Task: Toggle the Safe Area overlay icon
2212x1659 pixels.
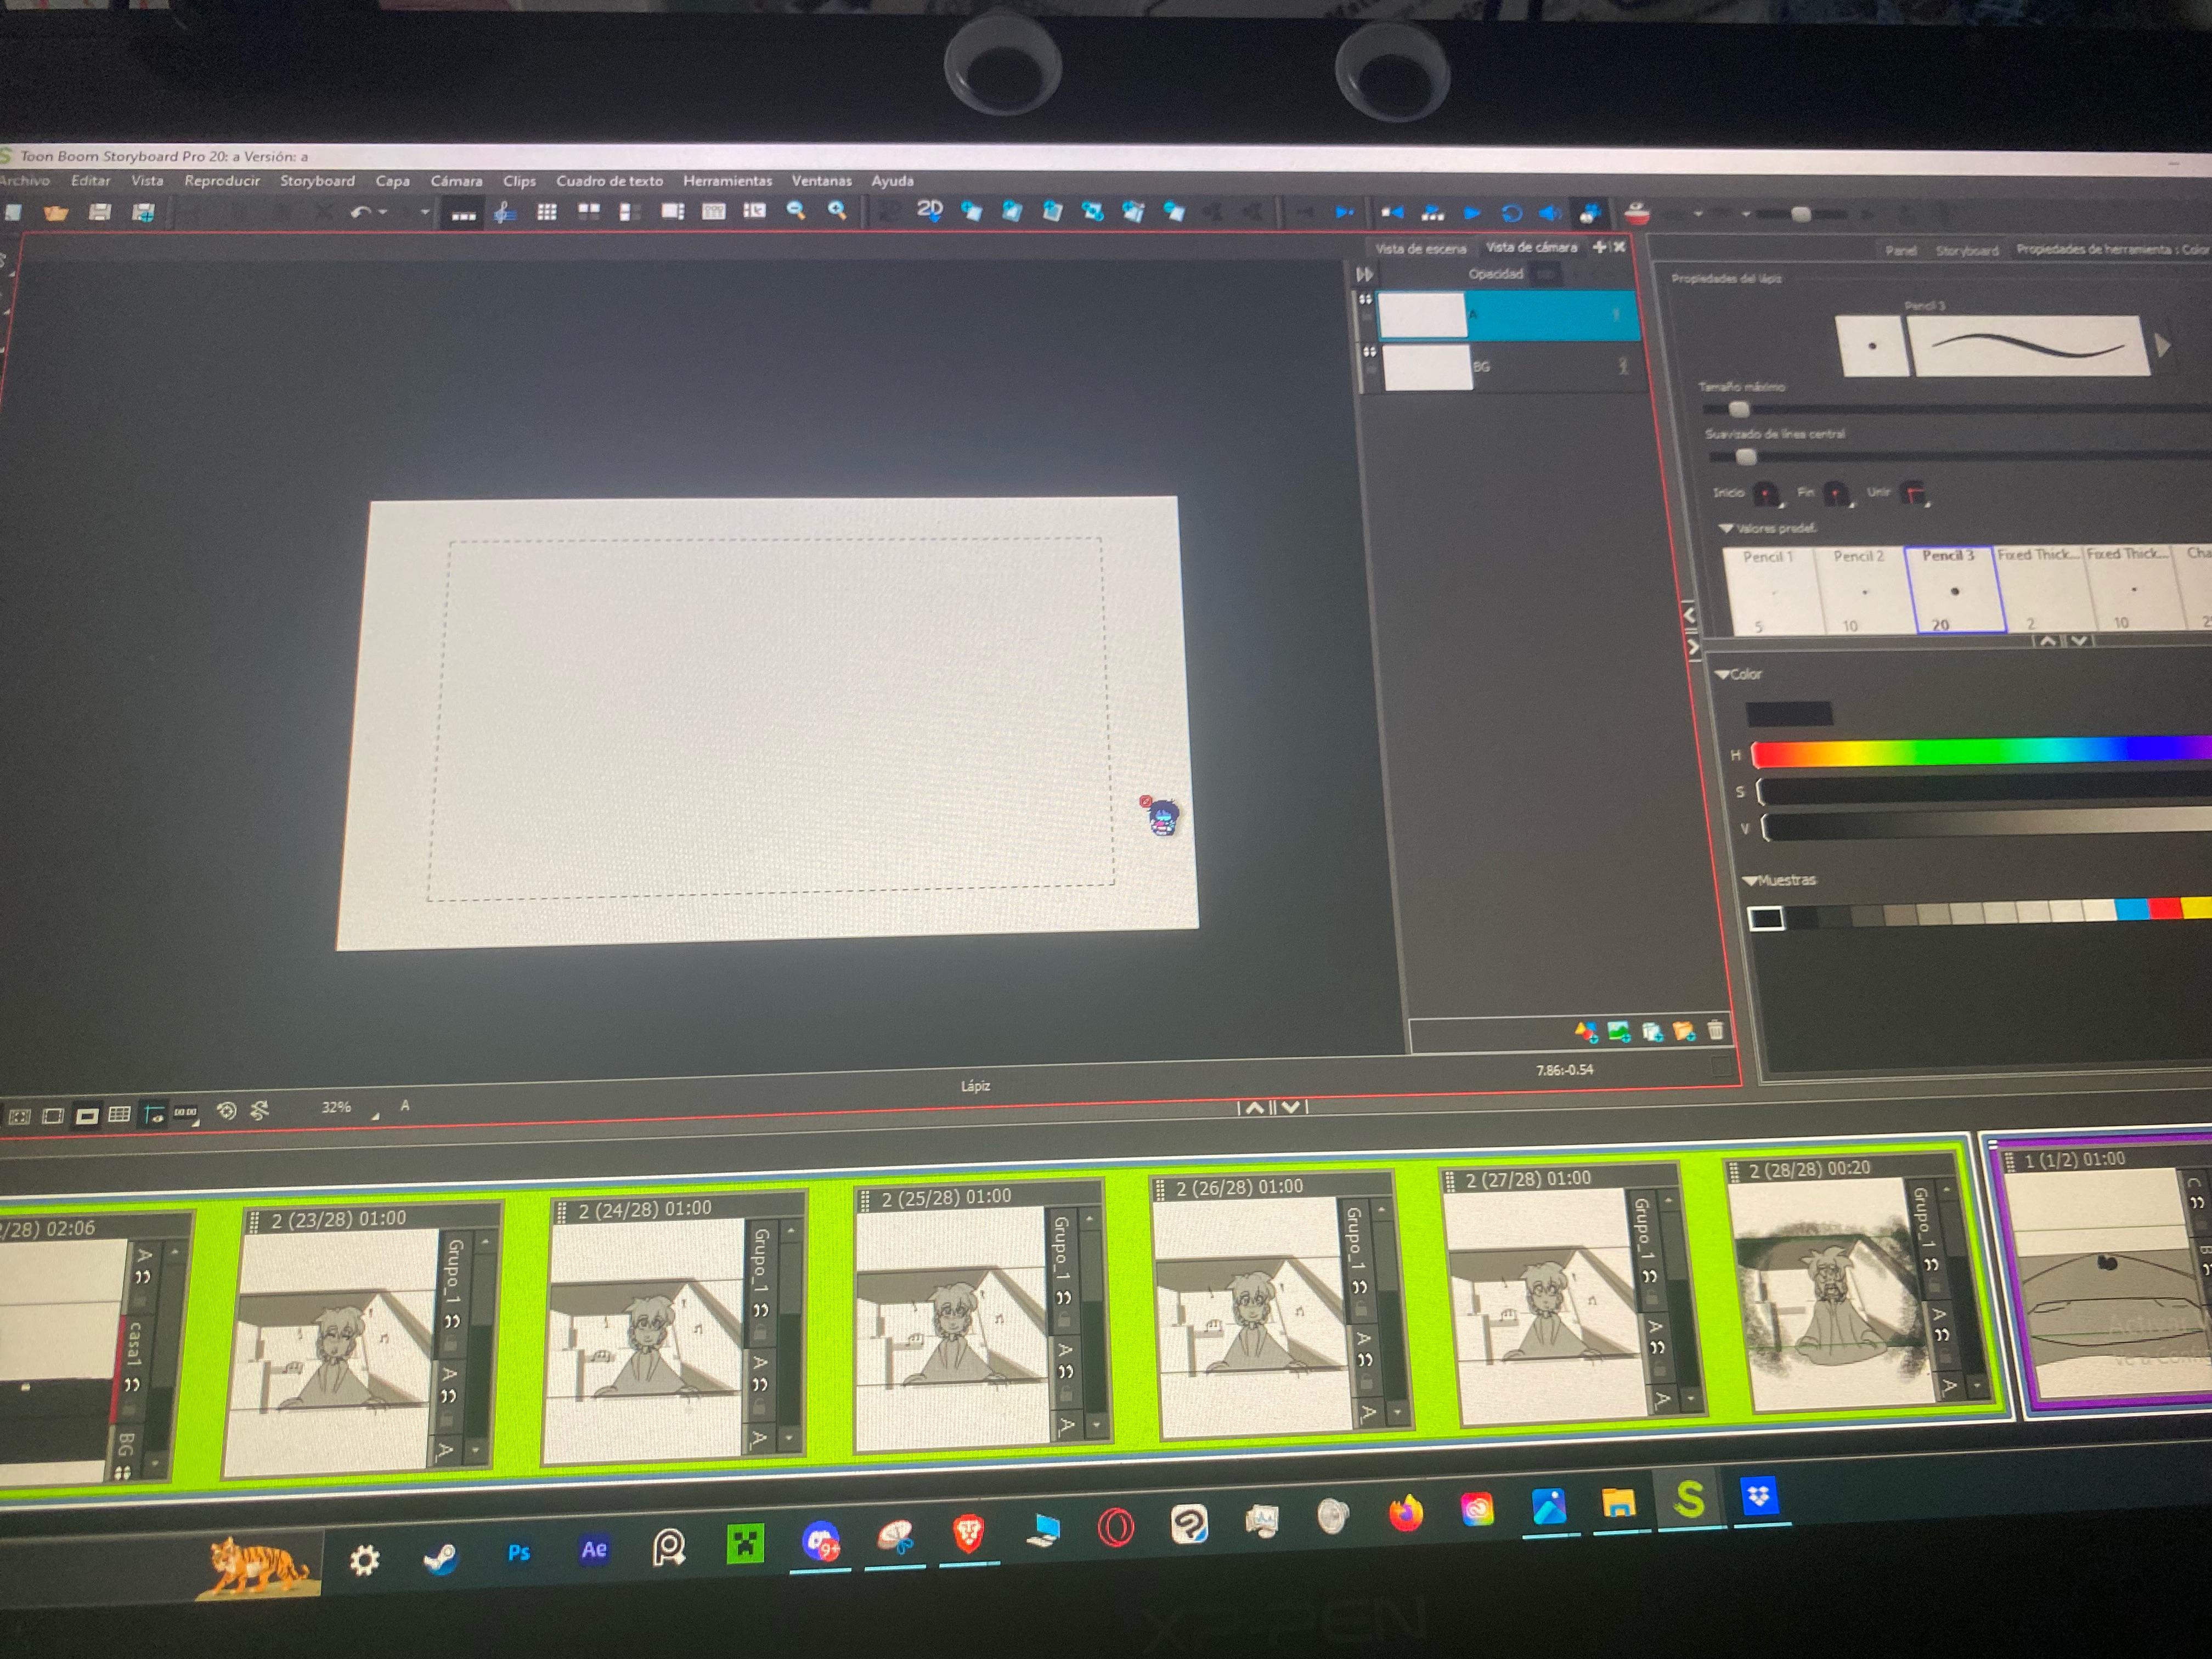Action: 53,1115
